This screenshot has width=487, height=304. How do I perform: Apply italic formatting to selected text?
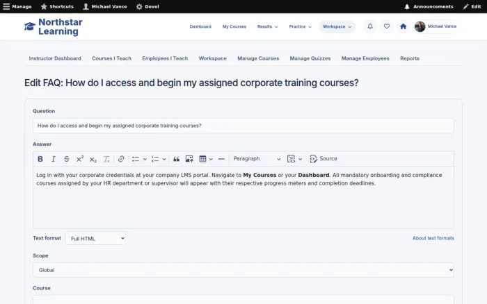coord(54,159)
